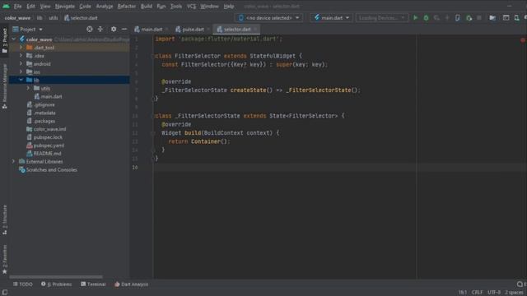Viewport: 527px width, 296px height.
Task: Expand the android folder
Action: click(x=21, y=64)
